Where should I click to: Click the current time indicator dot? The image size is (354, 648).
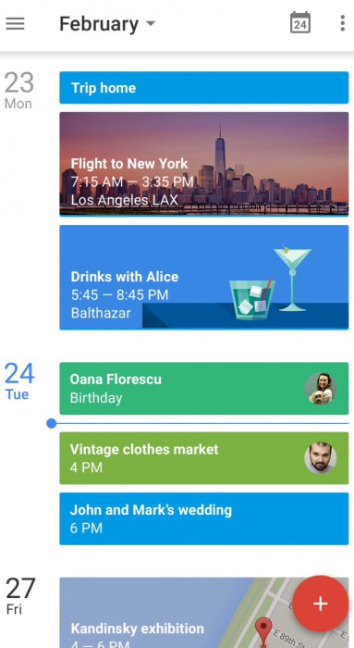click(x=52, y=423)
